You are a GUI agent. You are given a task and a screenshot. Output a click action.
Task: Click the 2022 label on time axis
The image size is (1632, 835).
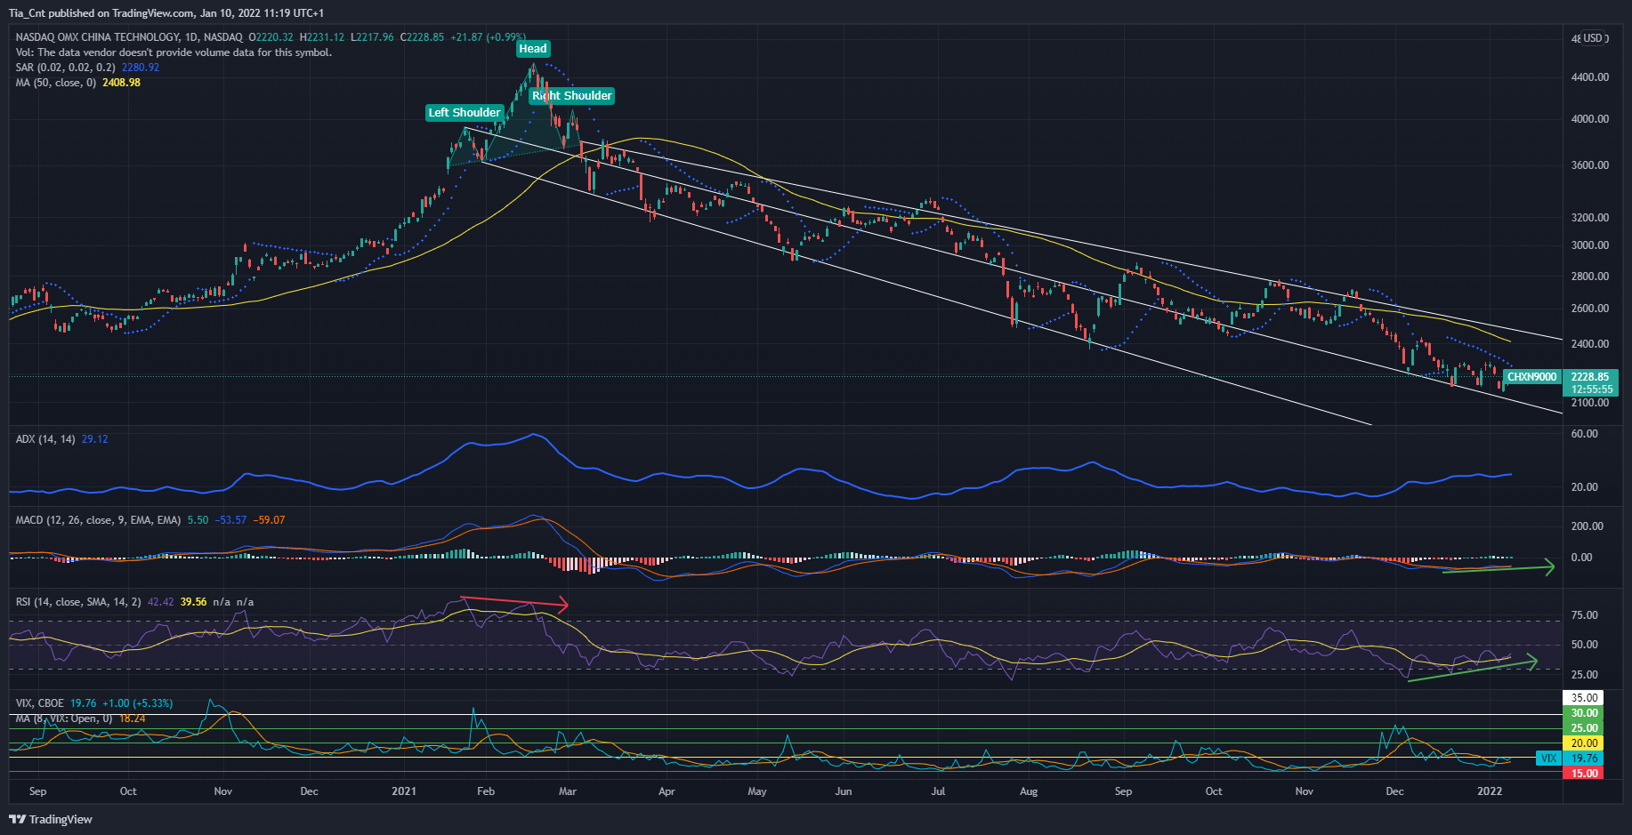pos(1490,791)
